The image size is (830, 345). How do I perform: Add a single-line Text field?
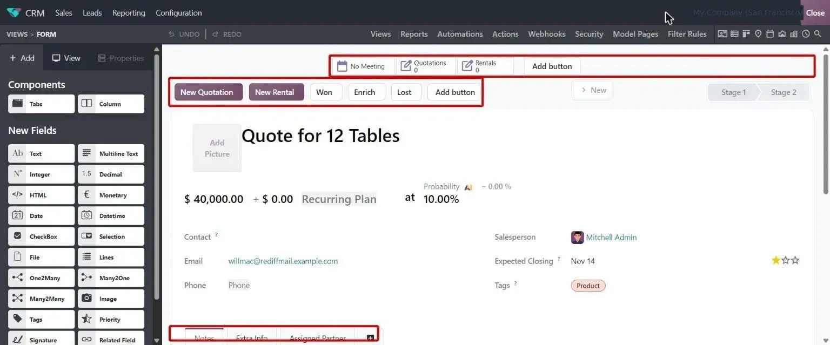(x=41, y=154)
